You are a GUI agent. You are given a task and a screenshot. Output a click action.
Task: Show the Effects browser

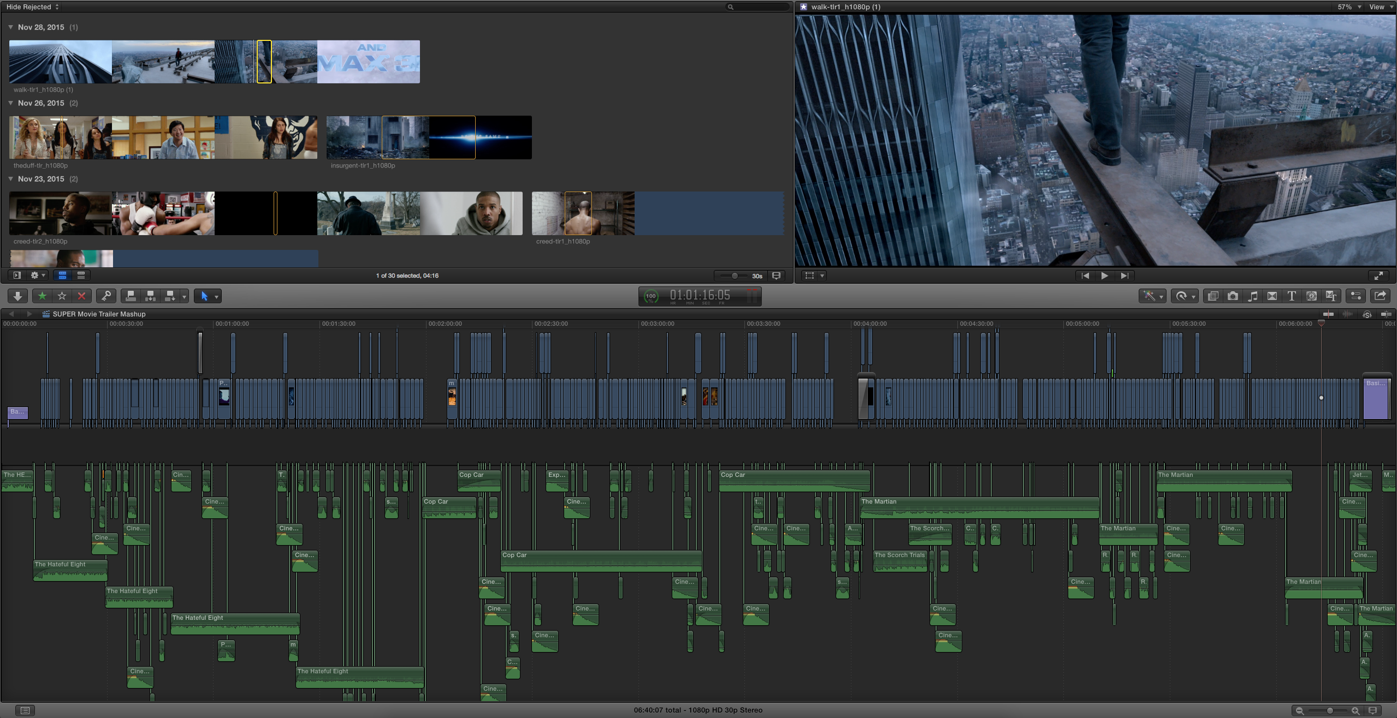click(1213, 296)
